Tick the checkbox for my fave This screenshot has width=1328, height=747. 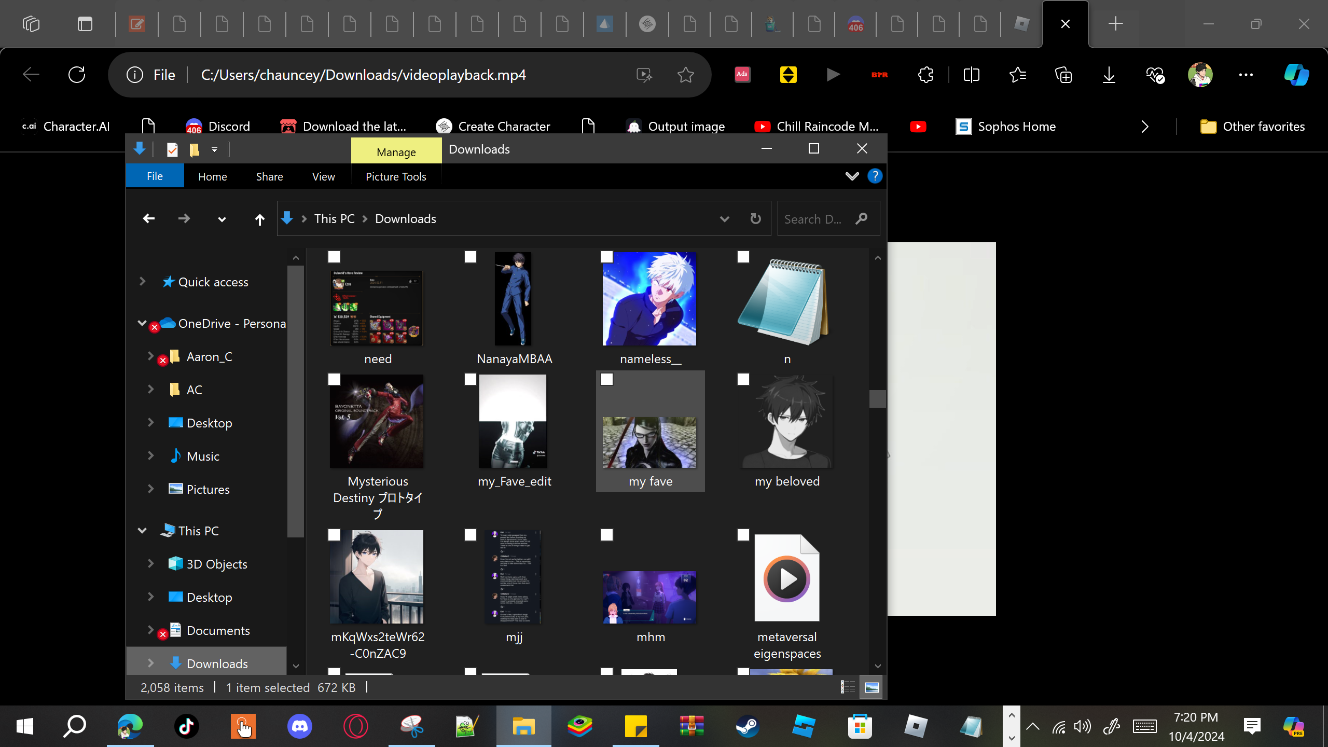[607, 379]
